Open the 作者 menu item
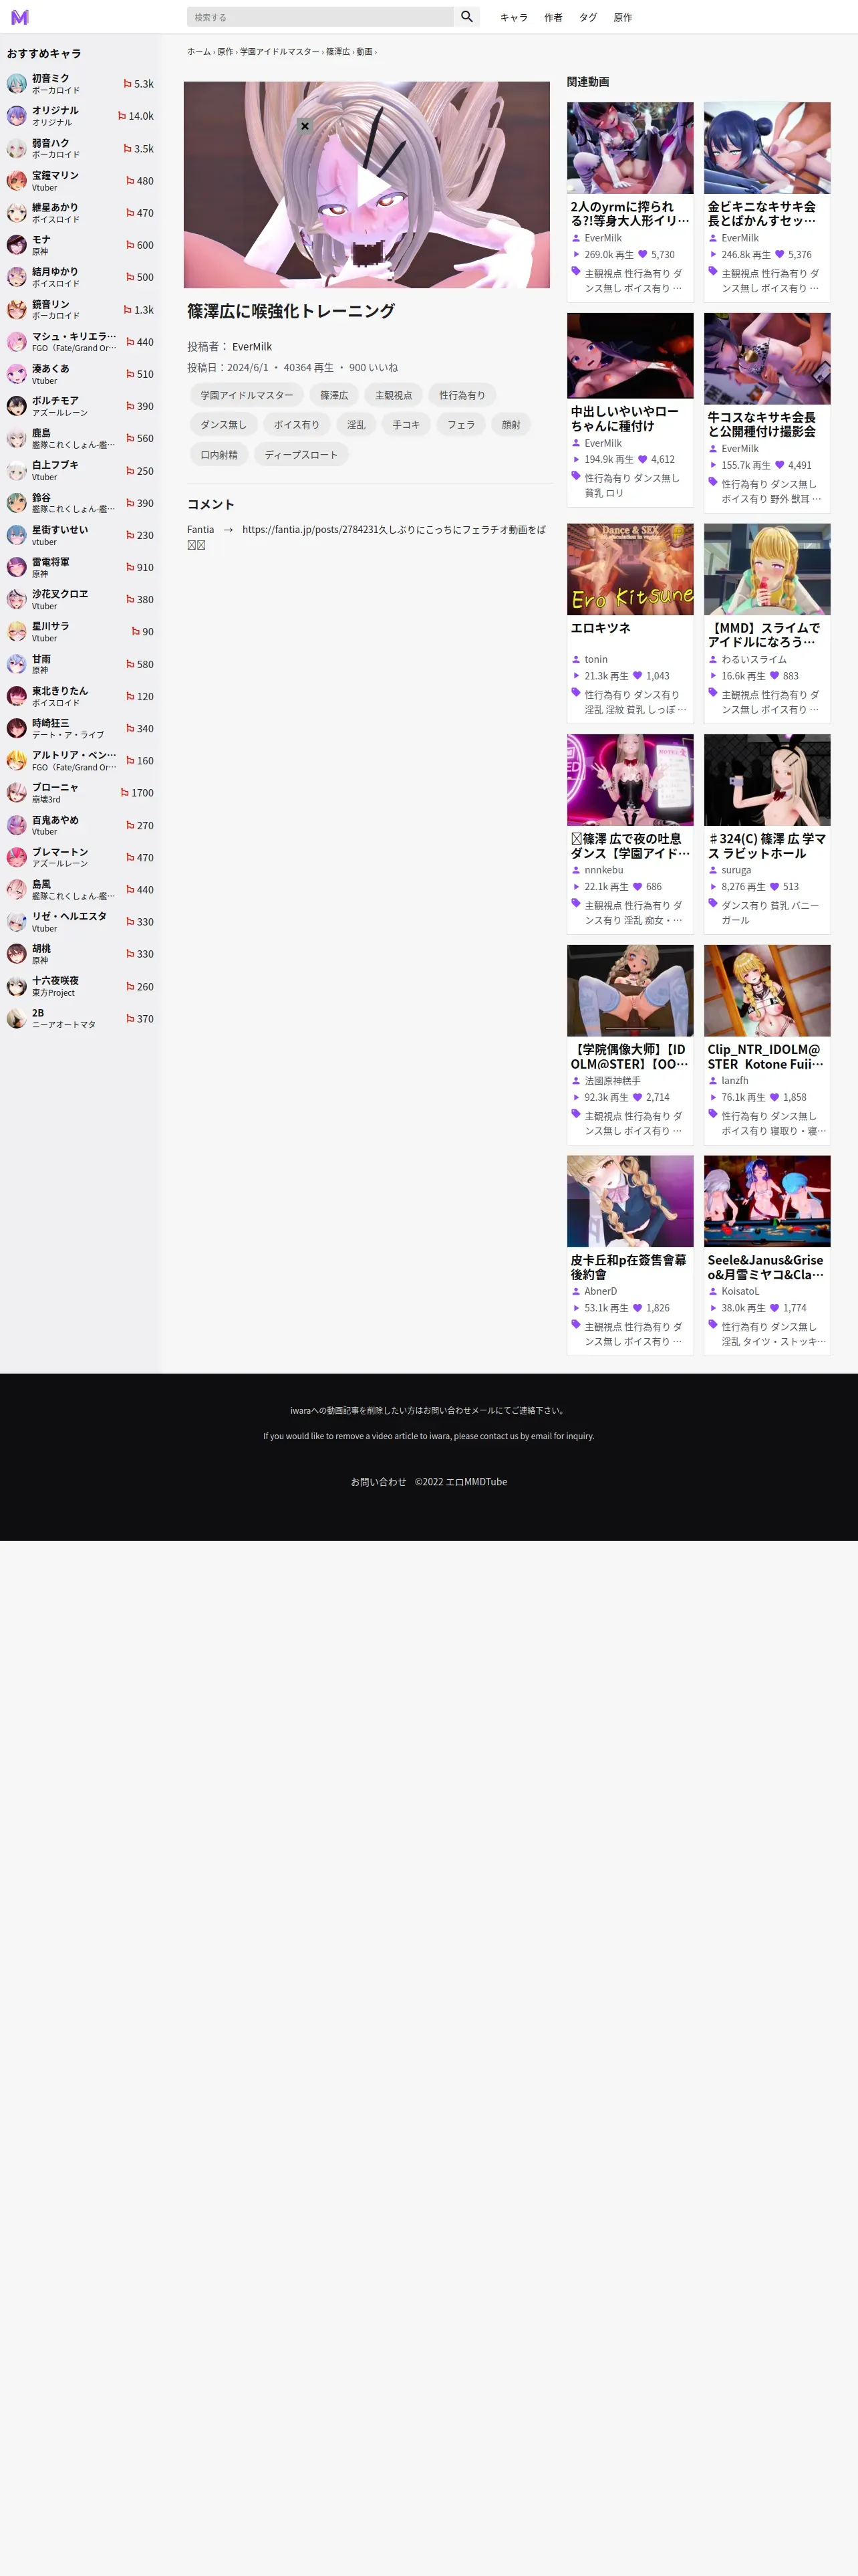This screenshot has width=858, height=2576. tap(553, 17)
